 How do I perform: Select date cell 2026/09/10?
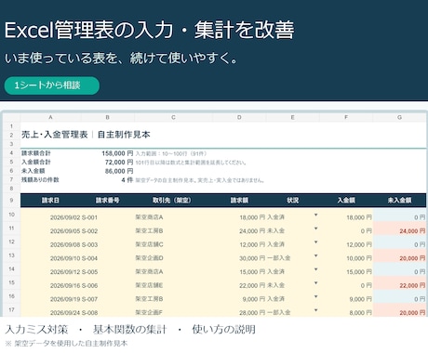pos(65,258)
